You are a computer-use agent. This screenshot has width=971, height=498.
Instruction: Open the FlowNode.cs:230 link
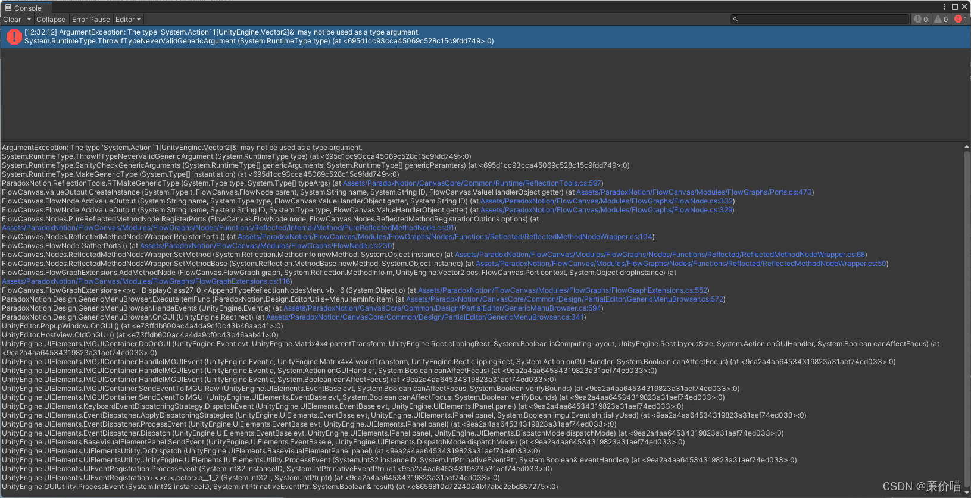[266, 246]
